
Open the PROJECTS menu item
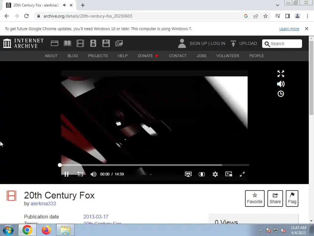pyautogui.click(x=98, y=56)
